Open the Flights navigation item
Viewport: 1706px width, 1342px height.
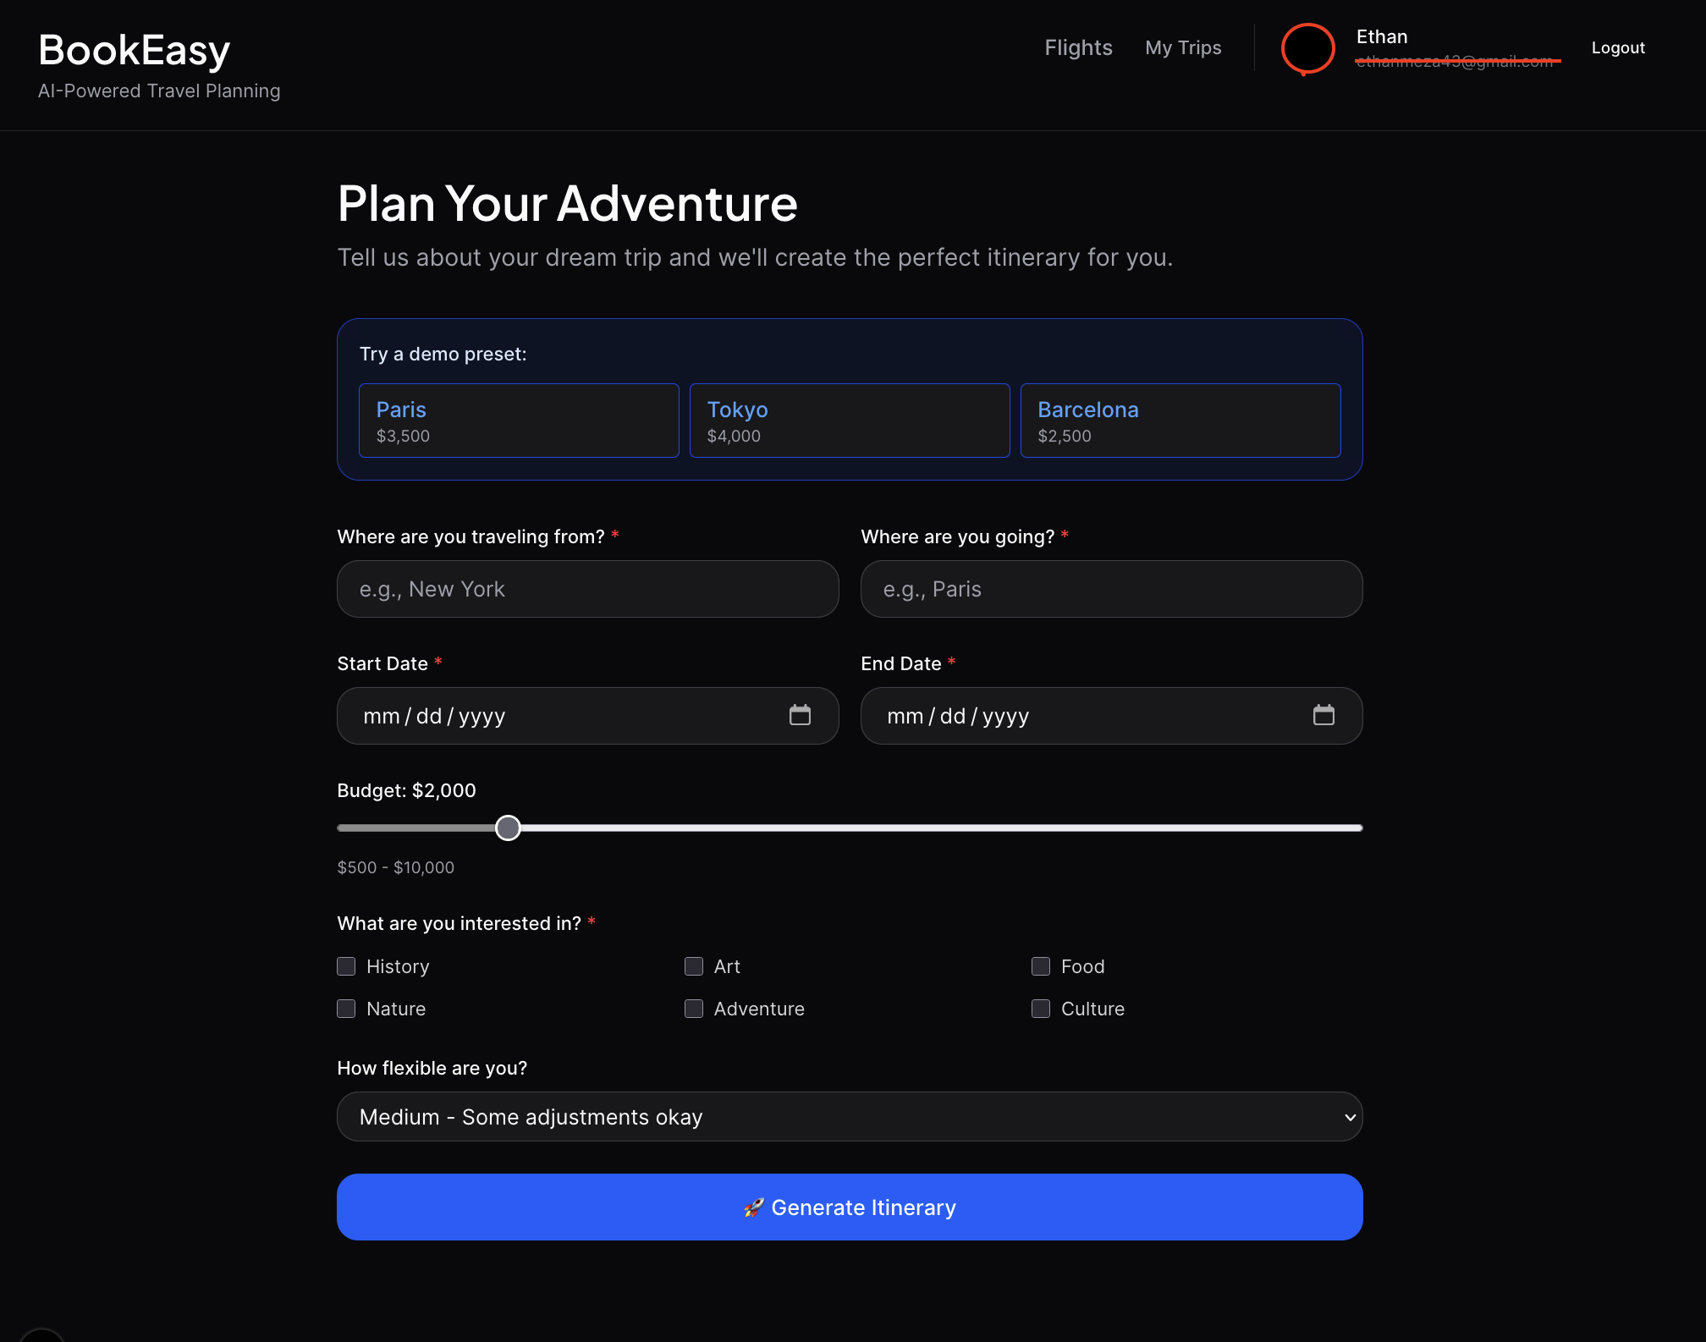click(x=1078, y=48)
